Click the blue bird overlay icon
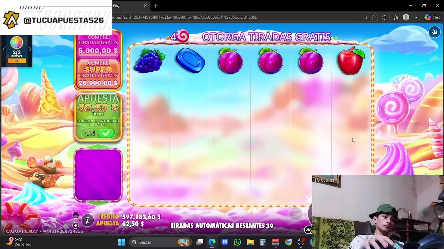Viewport: 444px width, 249px height. pos(434,32)
